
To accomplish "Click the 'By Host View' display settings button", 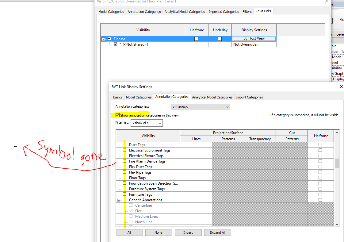I will (x=254, y=38).
